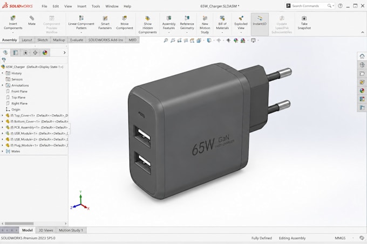The image size is (367, 244).
Task: Open the Tools menu
Action: [96, 6]
